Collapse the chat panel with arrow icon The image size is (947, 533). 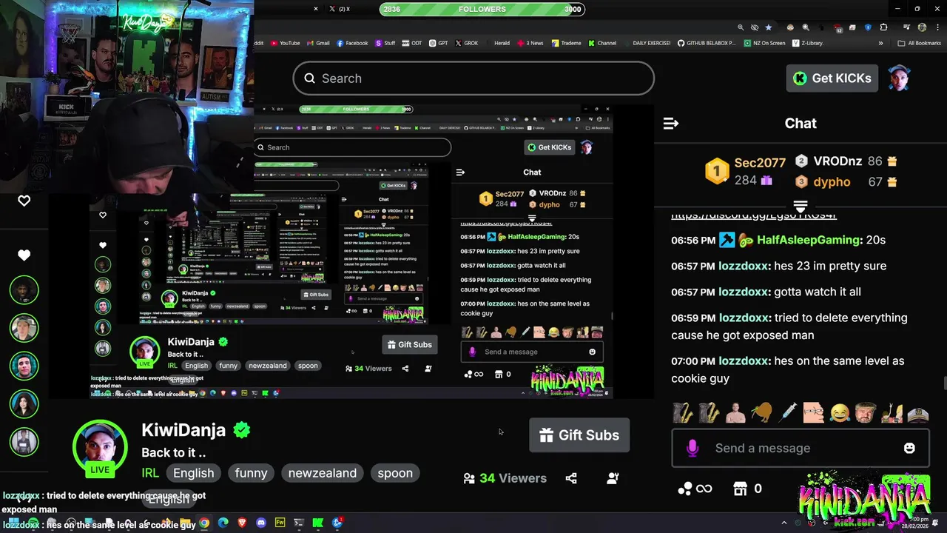671,124
